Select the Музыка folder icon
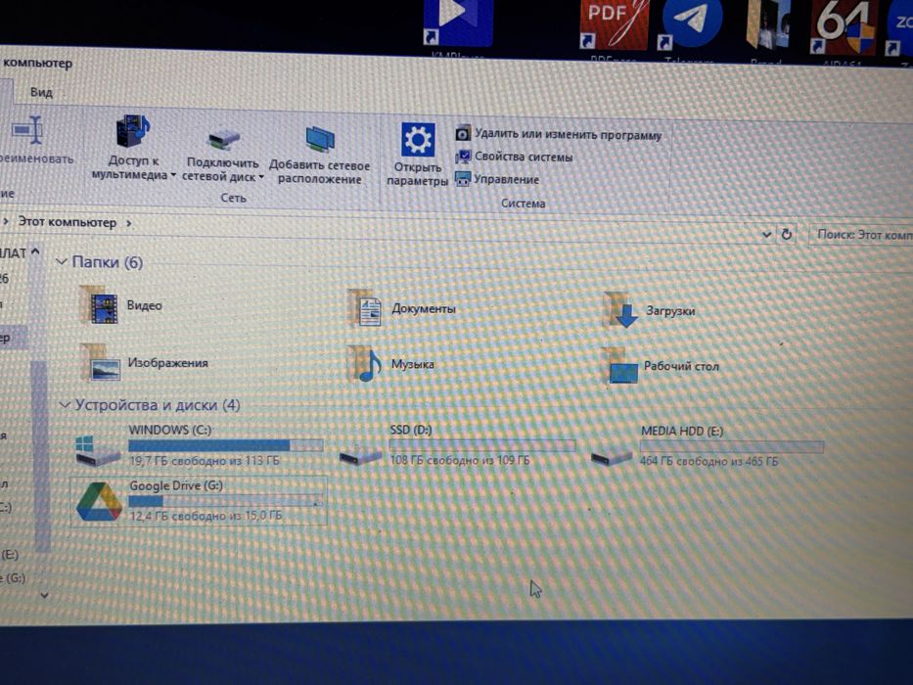The width and height of the screenshot is (913, 685). tap(366, 364)
